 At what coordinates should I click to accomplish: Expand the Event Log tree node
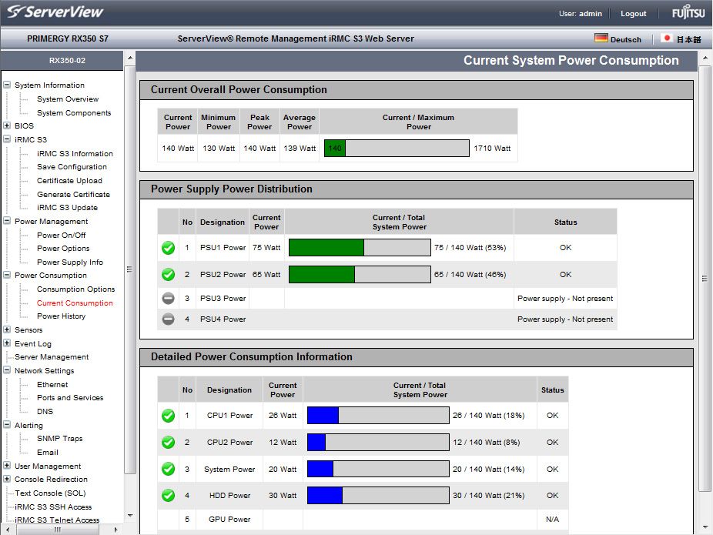[x=7, y=343]
